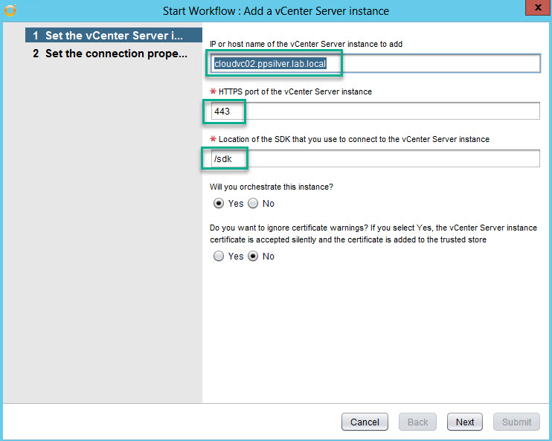Viewport: 552px width, 441px height.
Task: Close the Start Workflow dialog
Action: tap(538, 7)
